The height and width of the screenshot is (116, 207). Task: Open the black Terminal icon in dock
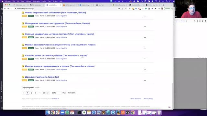(x=79, y=112)
